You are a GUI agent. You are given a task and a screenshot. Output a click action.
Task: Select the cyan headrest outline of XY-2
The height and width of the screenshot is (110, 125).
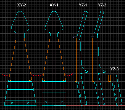point(20,25)
